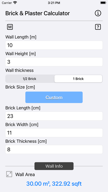Tap the 3:21 PM status bar clock
This screenshot has width=108, height=192.
[54, 3]
